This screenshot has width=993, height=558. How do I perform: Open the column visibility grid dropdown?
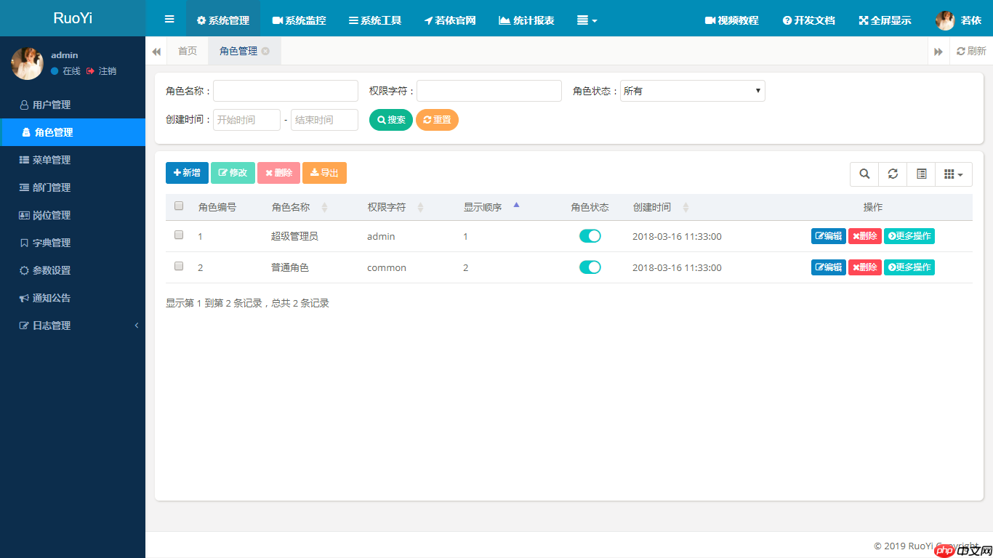(x=954, y=174)
